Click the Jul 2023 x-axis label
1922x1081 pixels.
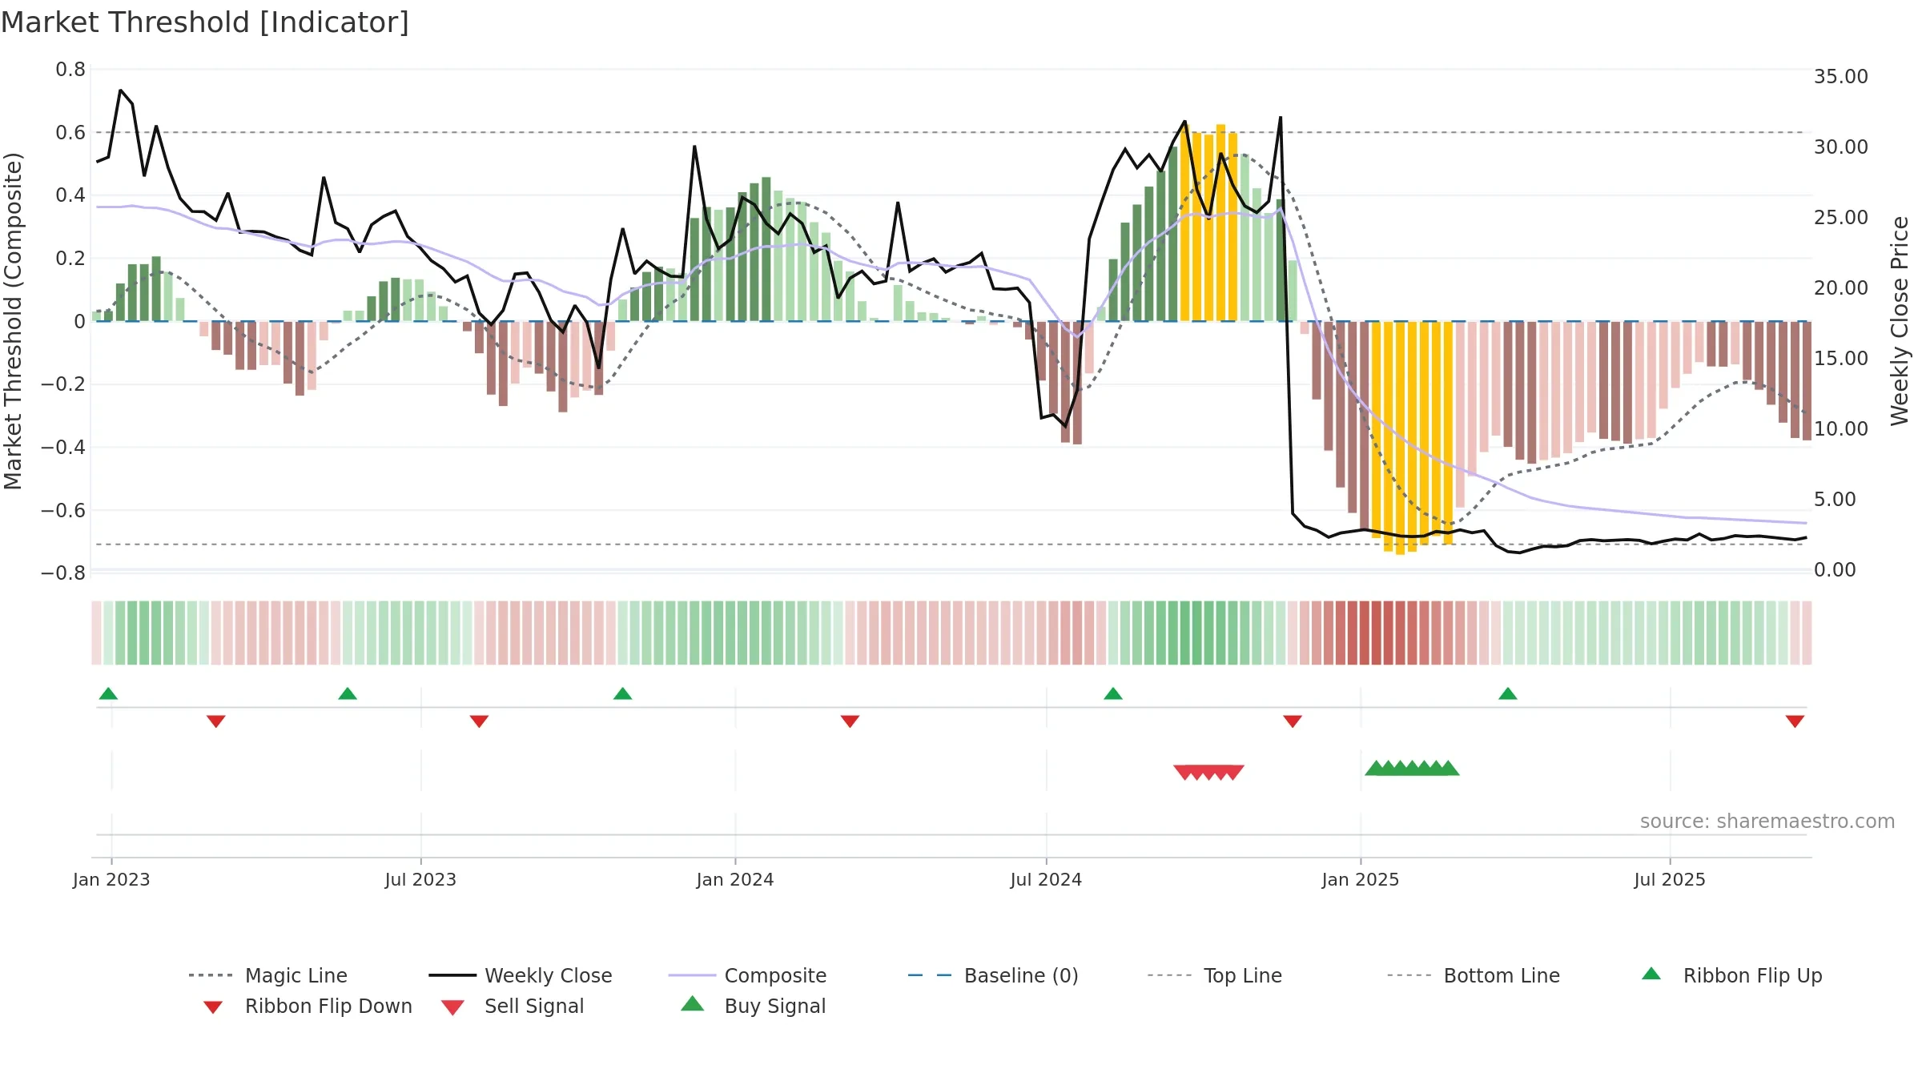420,879
